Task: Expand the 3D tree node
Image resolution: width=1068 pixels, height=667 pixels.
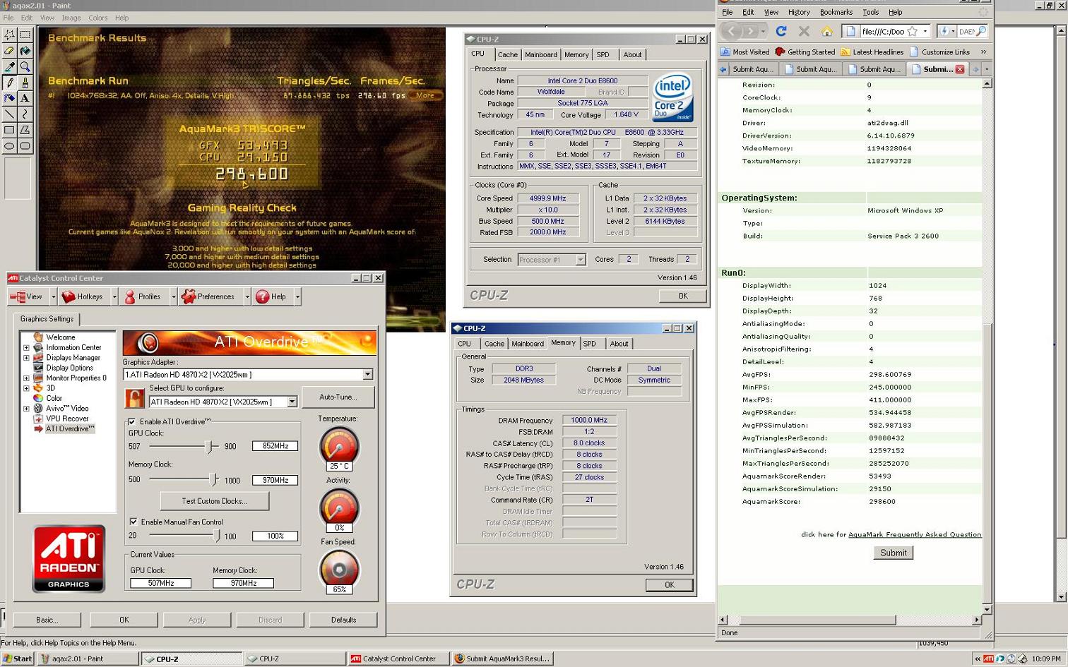Action: [26, 388]
